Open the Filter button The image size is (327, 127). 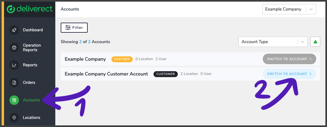[x=74, y=28]
